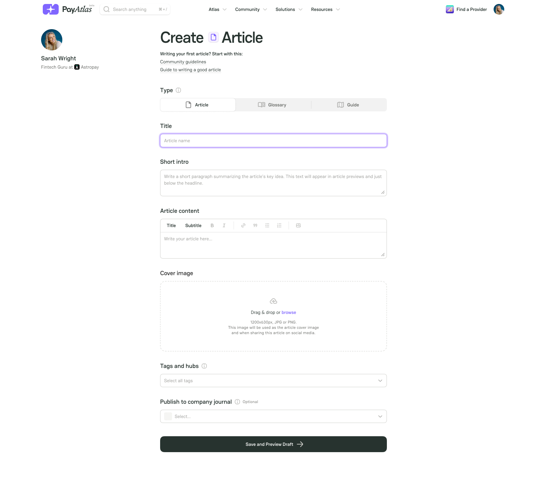Toggle italic formatting in article editor
Viewport: 547px width, 477px height.
pyautogui.click(x=224, y=225)
